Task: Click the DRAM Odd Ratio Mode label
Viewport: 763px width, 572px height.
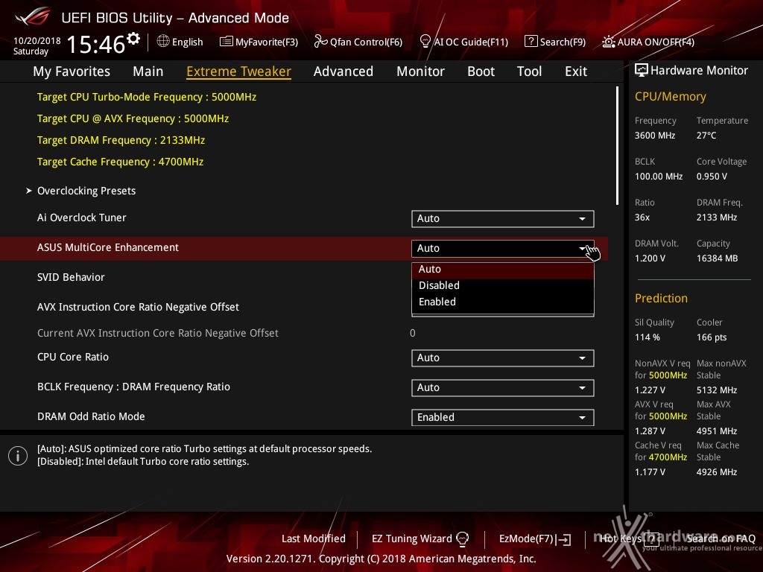Action: tap(91, 416)
